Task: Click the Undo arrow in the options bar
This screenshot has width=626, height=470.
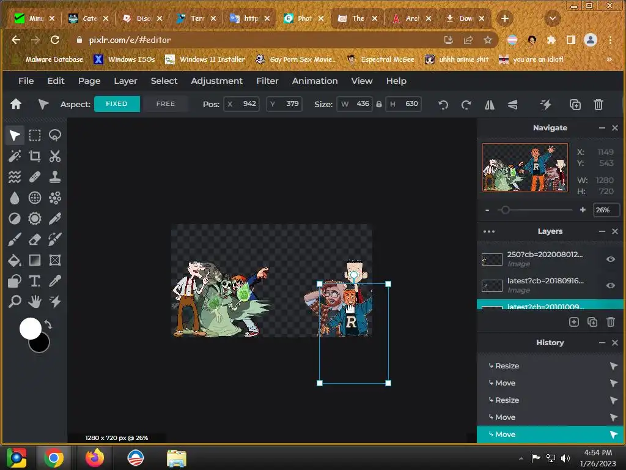Action: [x=443, y=105]
